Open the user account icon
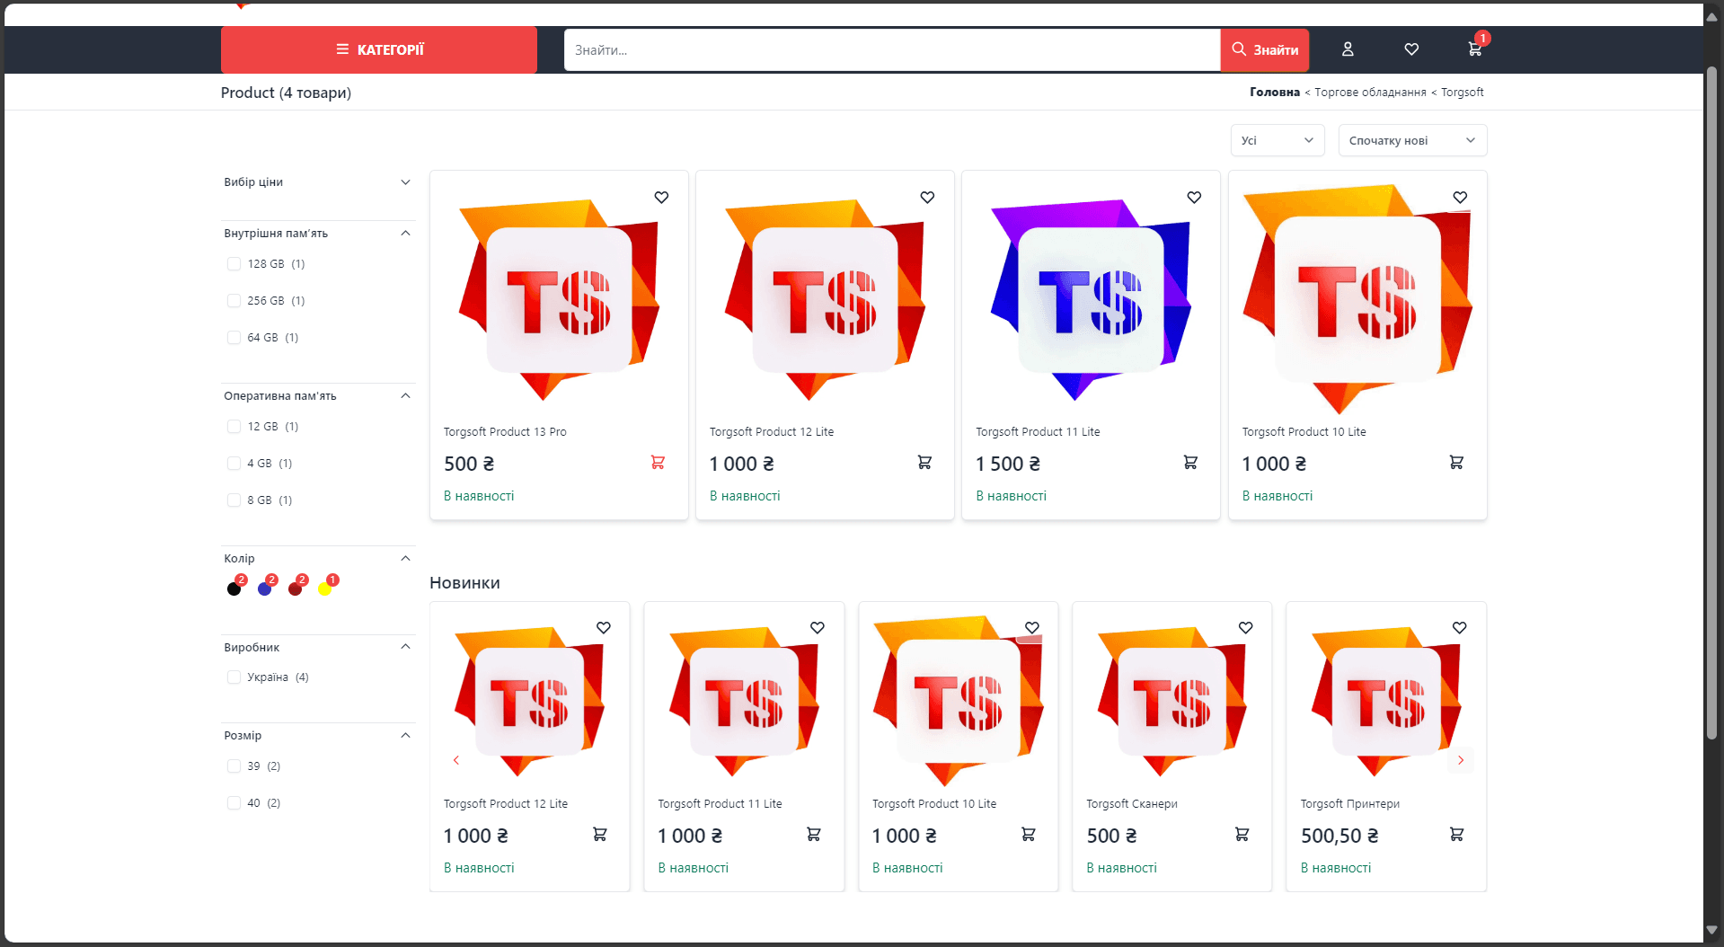 (1348, 49)
